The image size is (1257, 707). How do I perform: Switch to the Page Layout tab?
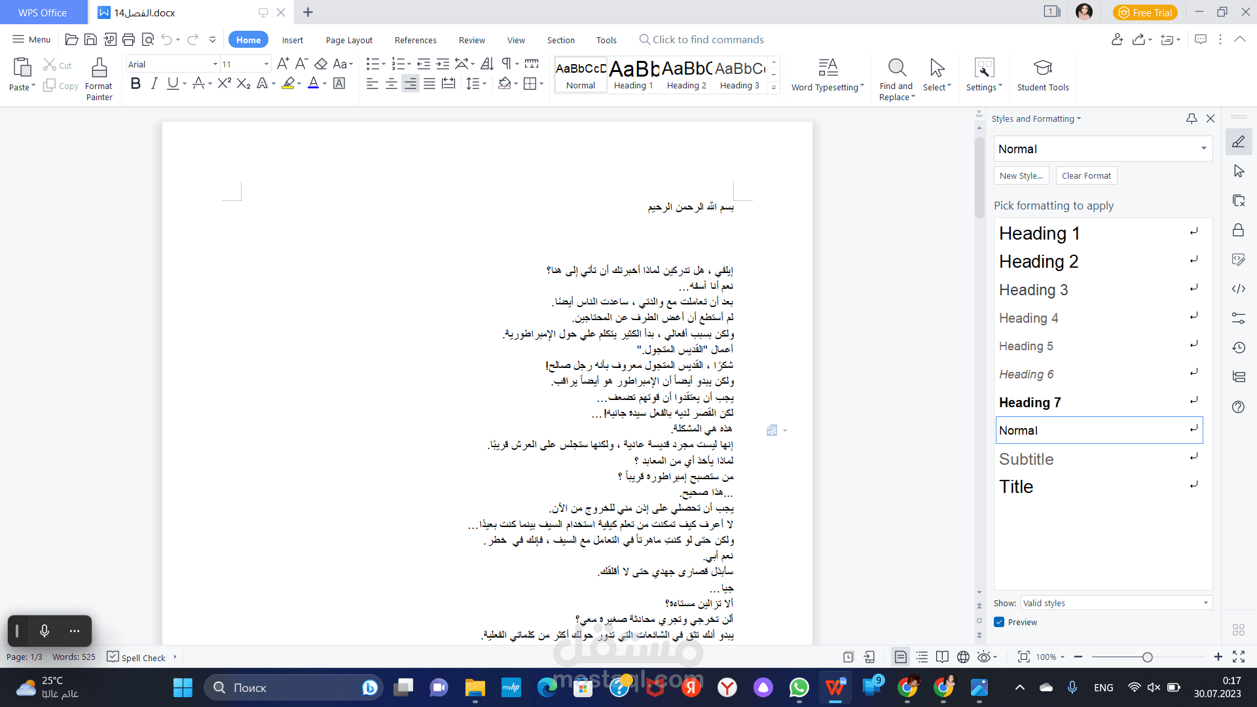(x=349, y=40)
